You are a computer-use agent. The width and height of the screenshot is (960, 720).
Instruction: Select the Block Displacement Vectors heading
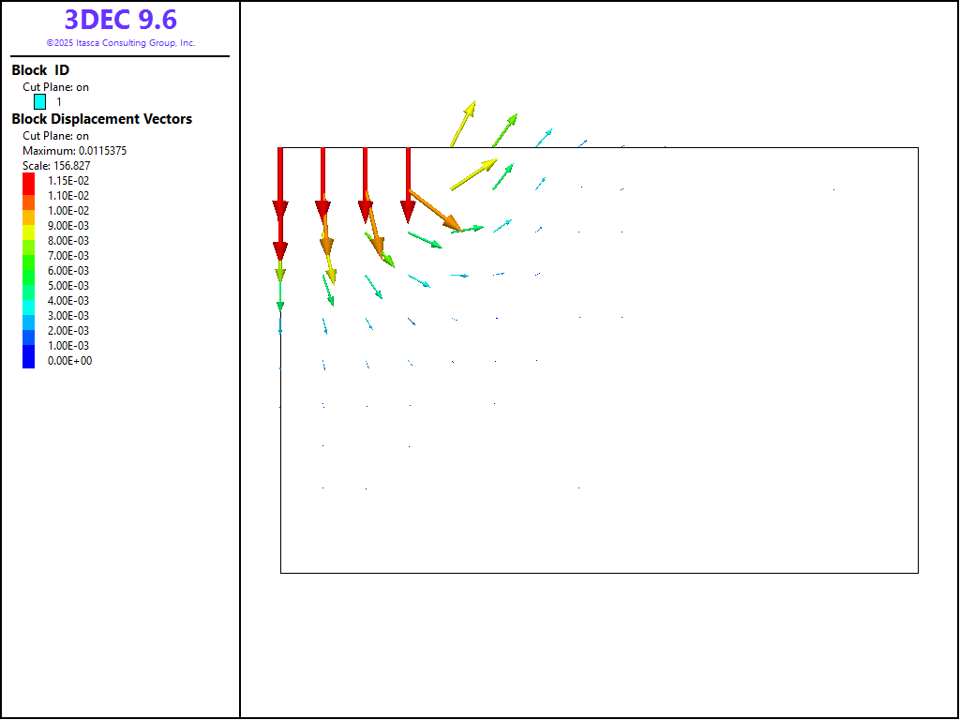coord(101,119)
